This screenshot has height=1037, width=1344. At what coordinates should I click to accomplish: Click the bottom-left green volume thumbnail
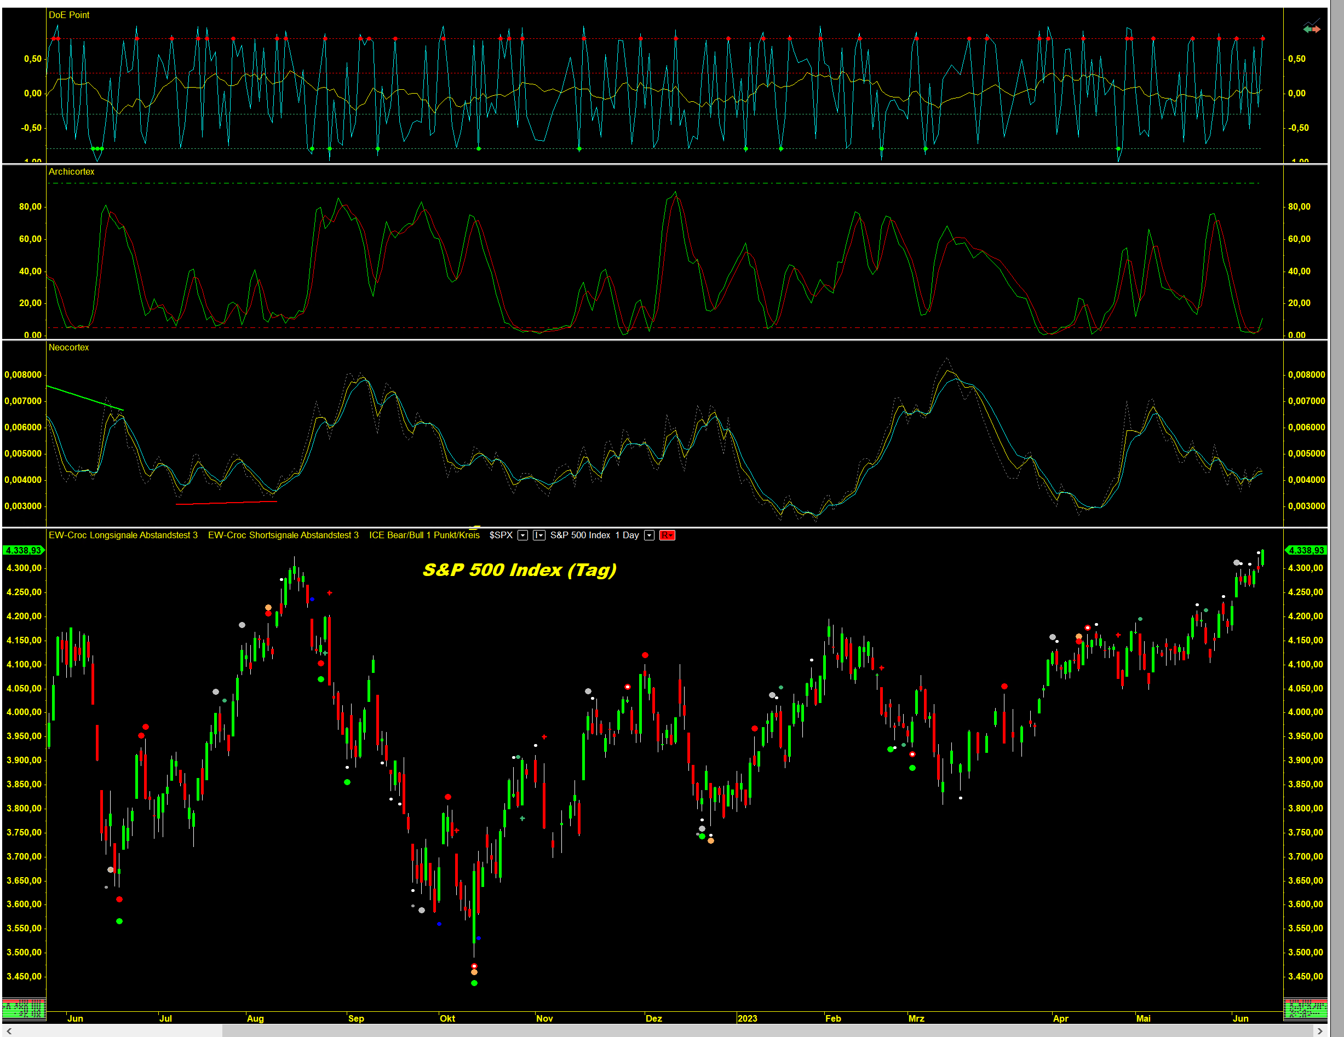pyautogui.click(x=24, y=1009)
